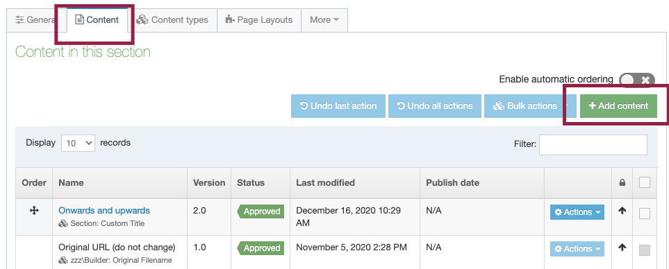Screen dimensions: 669x269
Task: Check the Onwards and upwards row checkbox
Action: tap(645, 214)
